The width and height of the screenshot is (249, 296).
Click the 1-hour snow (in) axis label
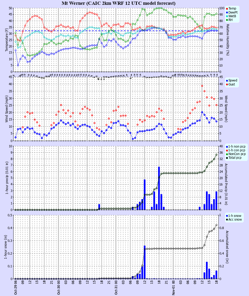point(6,247)
